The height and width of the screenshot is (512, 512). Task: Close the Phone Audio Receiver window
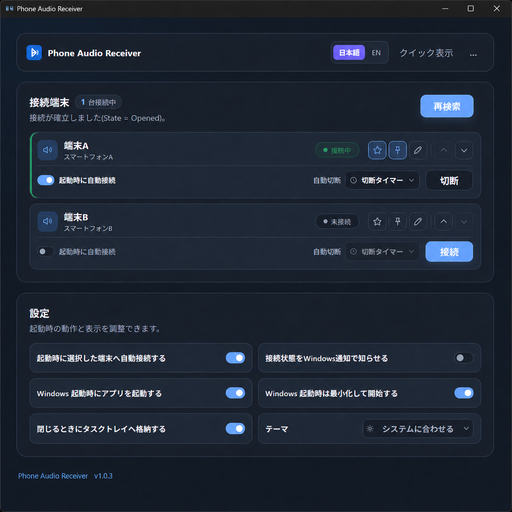coord(497,9)
